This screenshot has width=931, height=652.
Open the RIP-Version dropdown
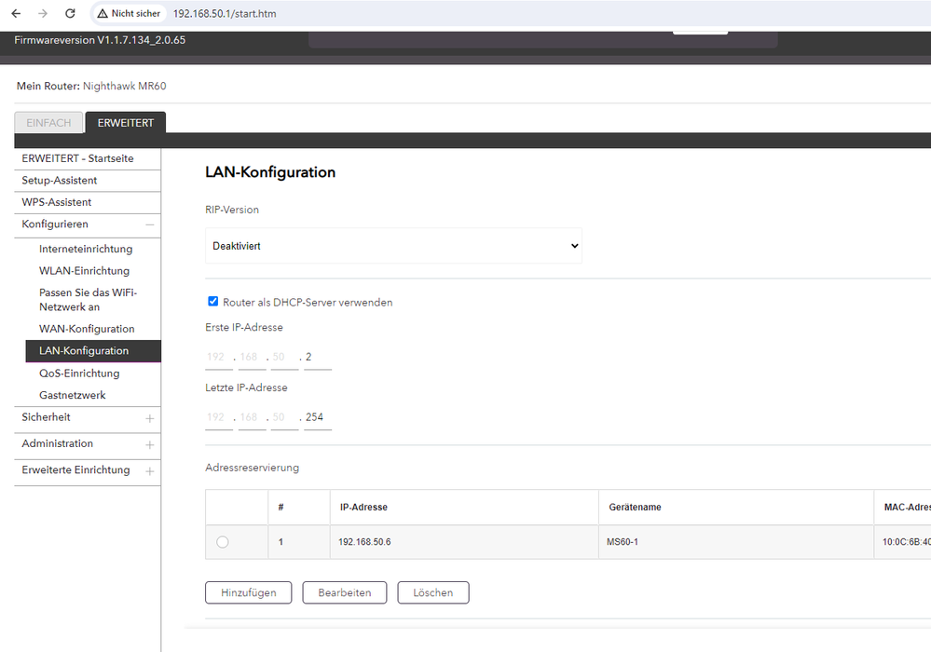393,246
